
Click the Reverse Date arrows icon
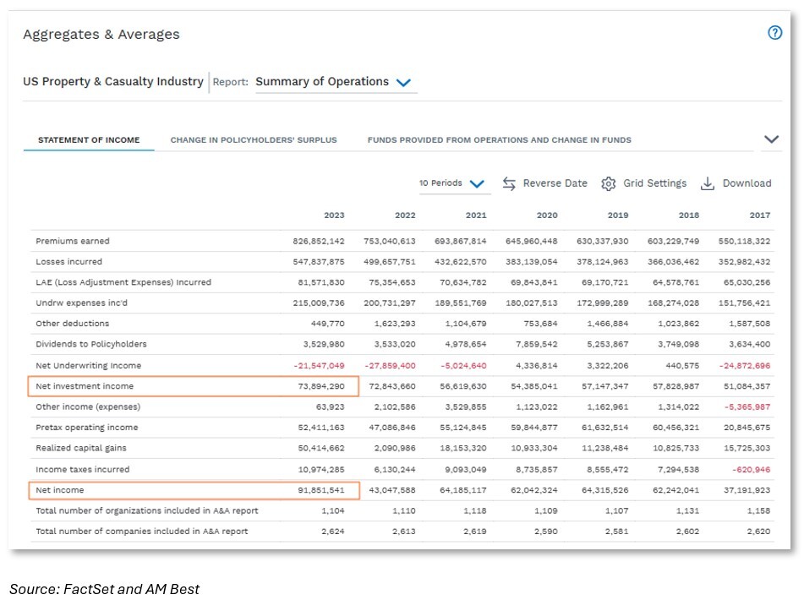coord(509,183)
